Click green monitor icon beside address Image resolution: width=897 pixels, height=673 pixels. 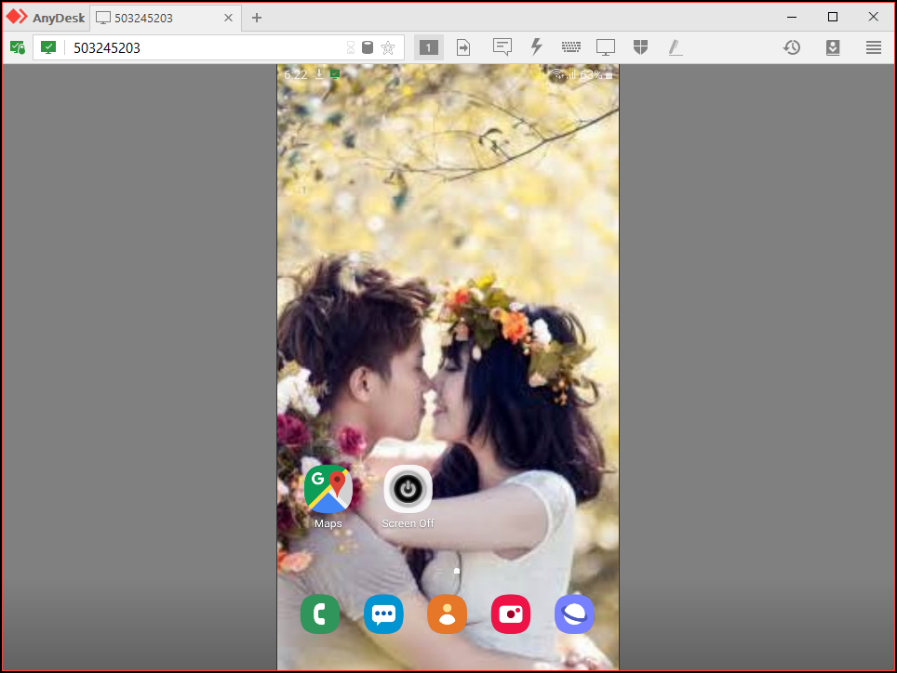48,47
